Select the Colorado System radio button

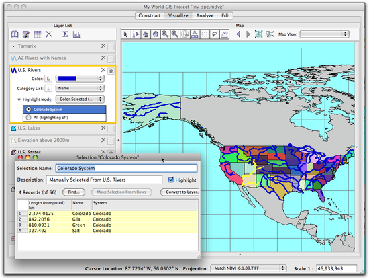pos(28,109)
